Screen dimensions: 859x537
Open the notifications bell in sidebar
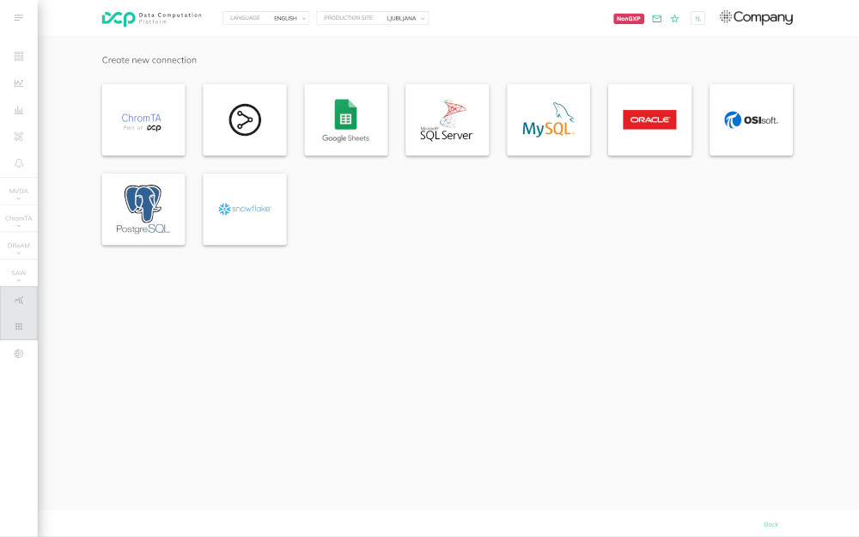[19, 164]
